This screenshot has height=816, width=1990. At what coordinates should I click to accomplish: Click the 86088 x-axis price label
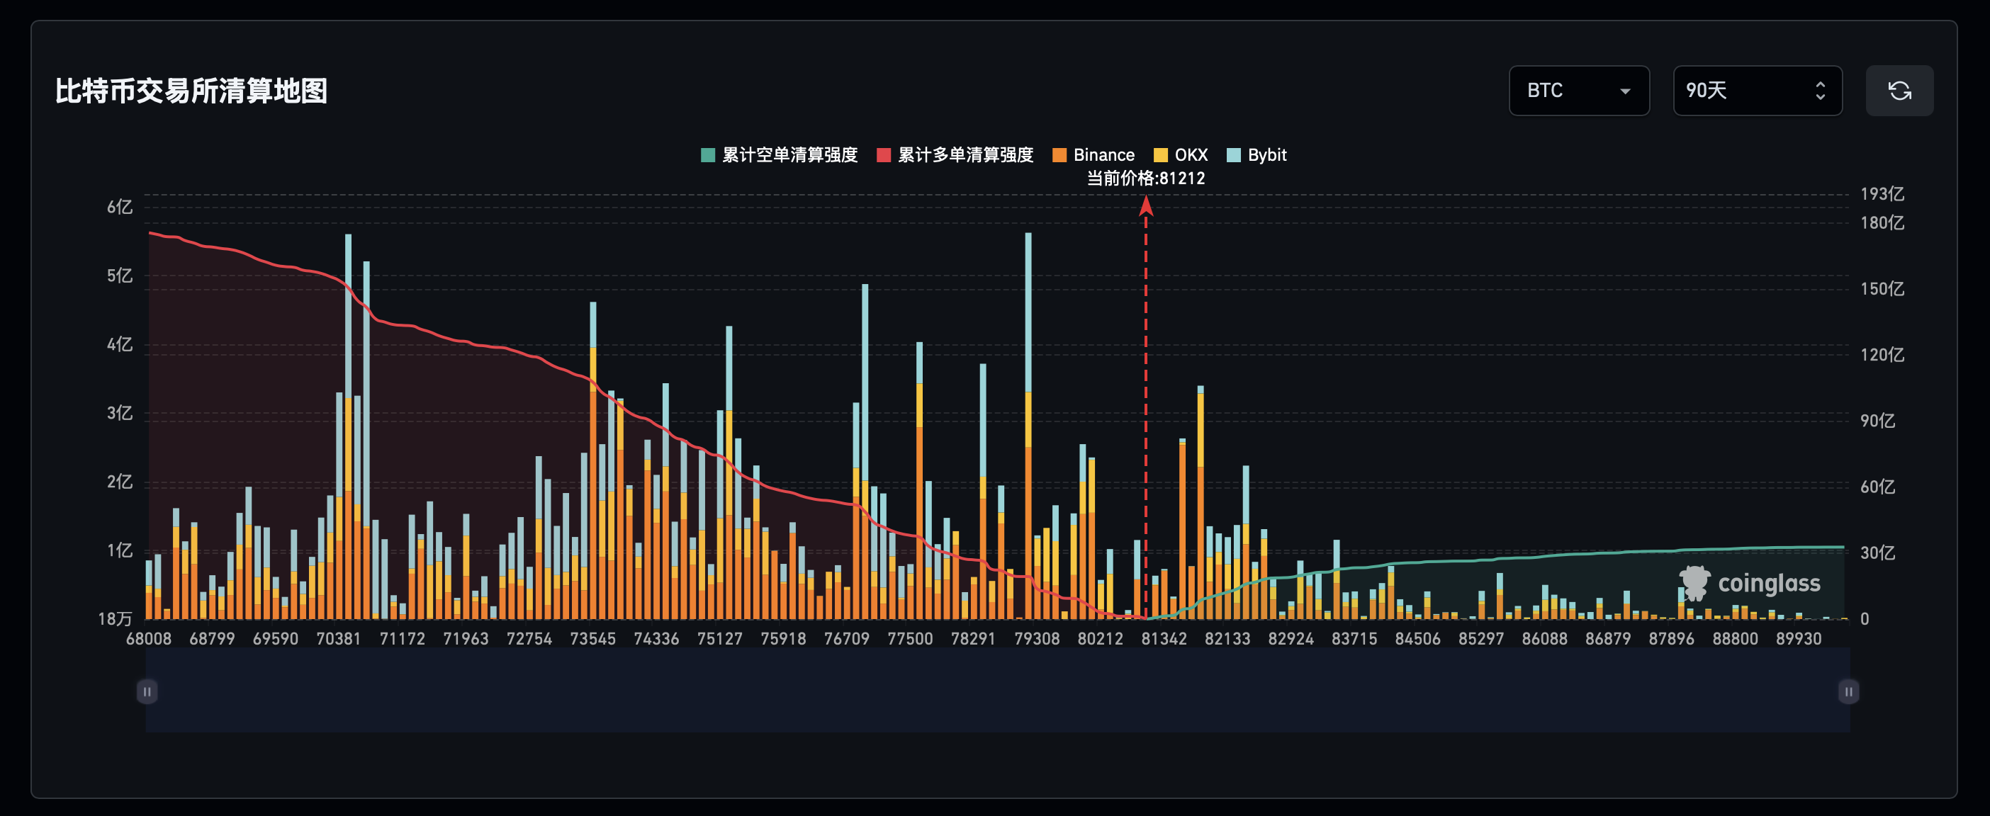(x=1544, y=639)
